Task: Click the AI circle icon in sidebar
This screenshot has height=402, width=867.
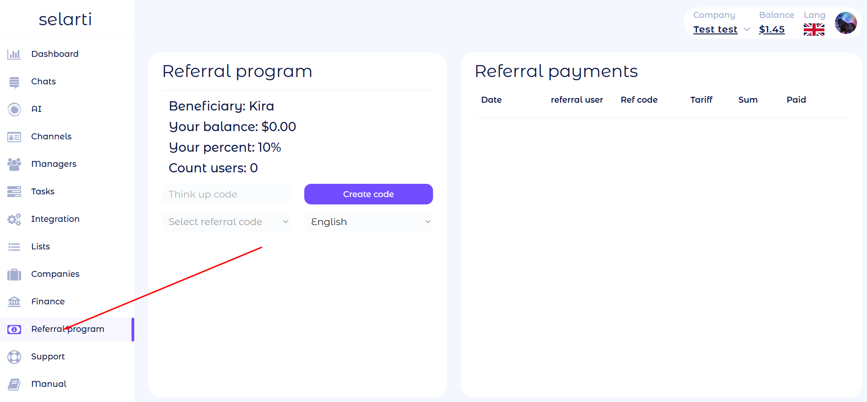Action: click(x=14, y=110)
